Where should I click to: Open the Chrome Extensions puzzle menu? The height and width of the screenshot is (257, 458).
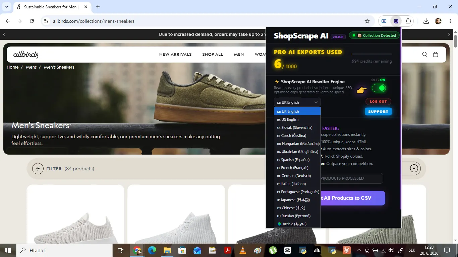click(408, 21)
